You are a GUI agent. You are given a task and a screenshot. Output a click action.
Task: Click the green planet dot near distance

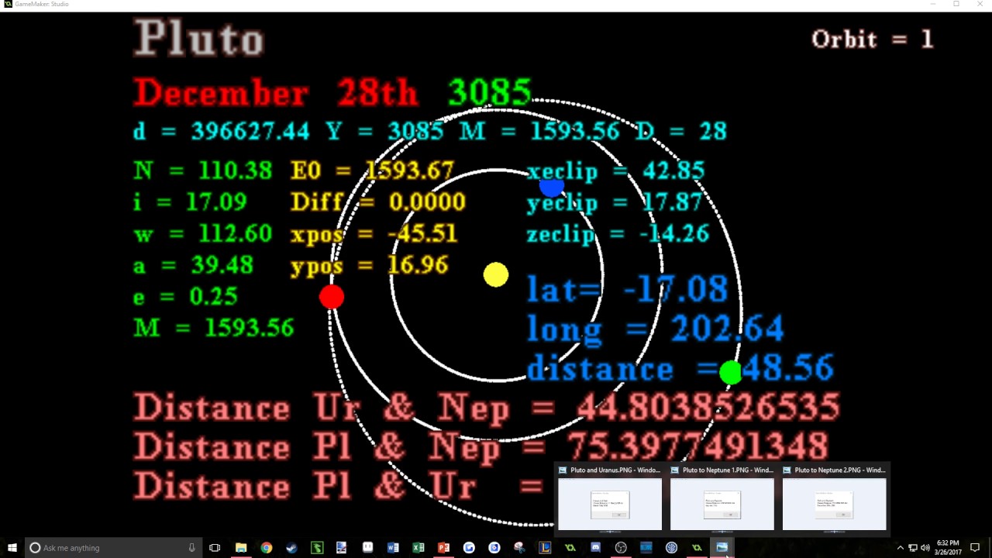pos(731,373)
